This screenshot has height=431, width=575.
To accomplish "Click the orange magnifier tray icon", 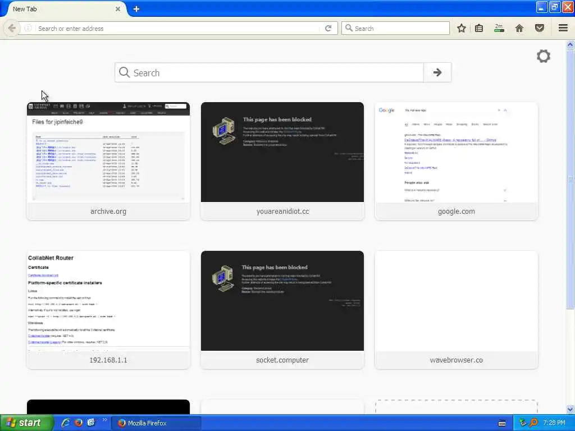I will tap(533, 423).
